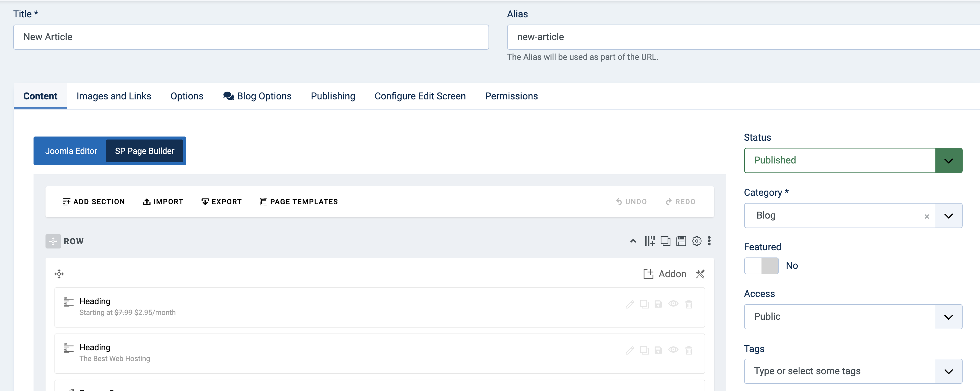This screenshot has width=980, height=391.
Task: Switch editor mode to Joomla Editor
Action: 71,151
